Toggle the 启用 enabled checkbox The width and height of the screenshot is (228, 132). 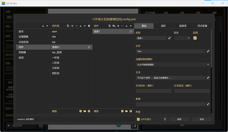click(x=195, y=38)
